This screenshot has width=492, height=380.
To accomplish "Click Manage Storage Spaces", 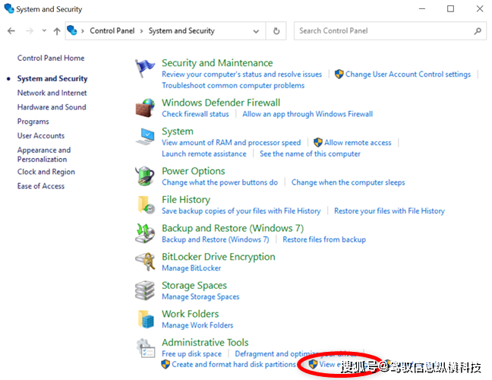I will (200, 296).
